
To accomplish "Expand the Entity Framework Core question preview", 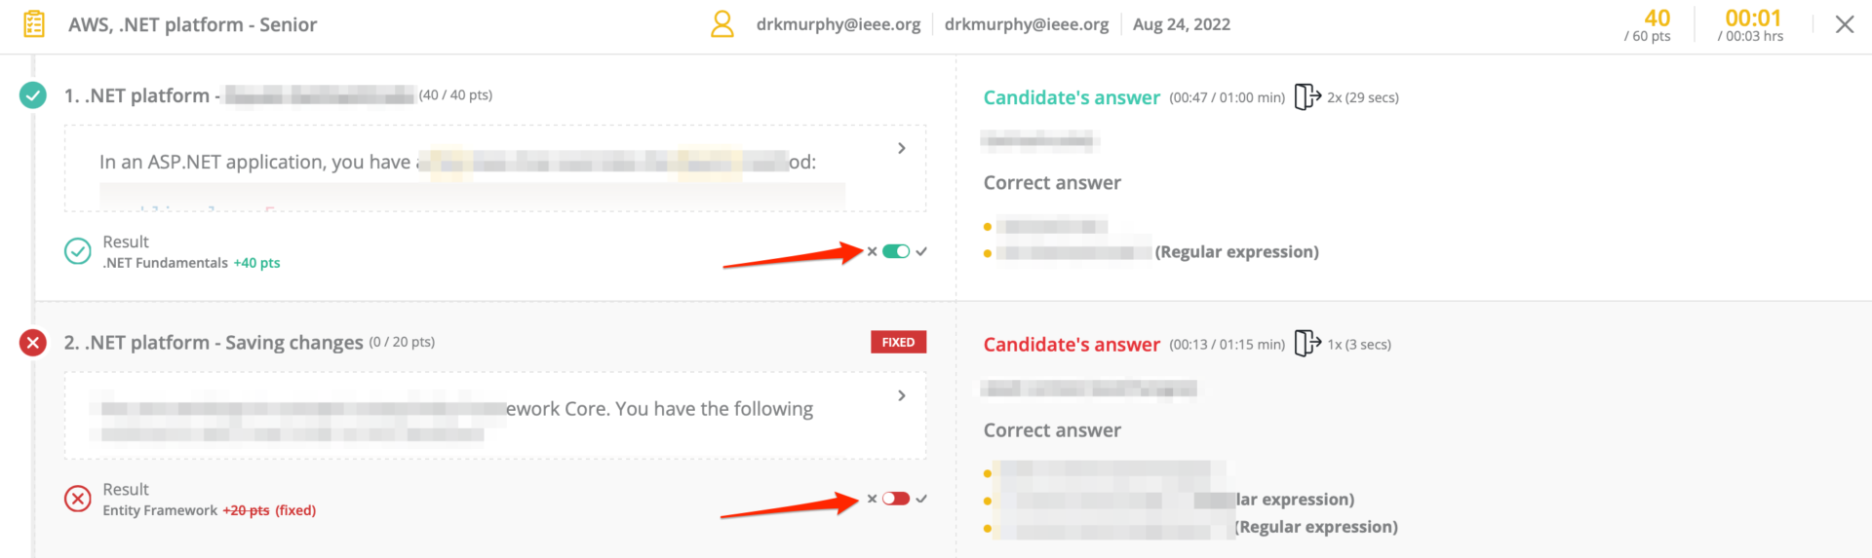I will [x=902, y=395].
